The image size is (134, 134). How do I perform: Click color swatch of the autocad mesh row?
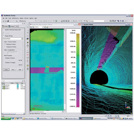(x=18, y=85)
